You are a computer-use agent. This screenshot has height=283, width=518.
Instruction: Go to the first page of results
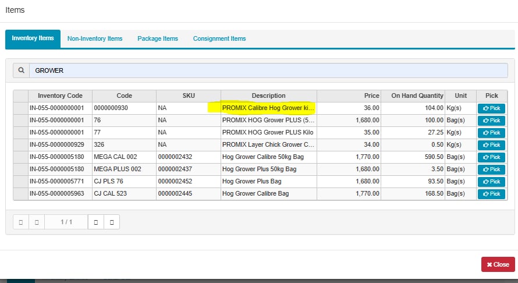pyautogui.click(x=20, y=222)
